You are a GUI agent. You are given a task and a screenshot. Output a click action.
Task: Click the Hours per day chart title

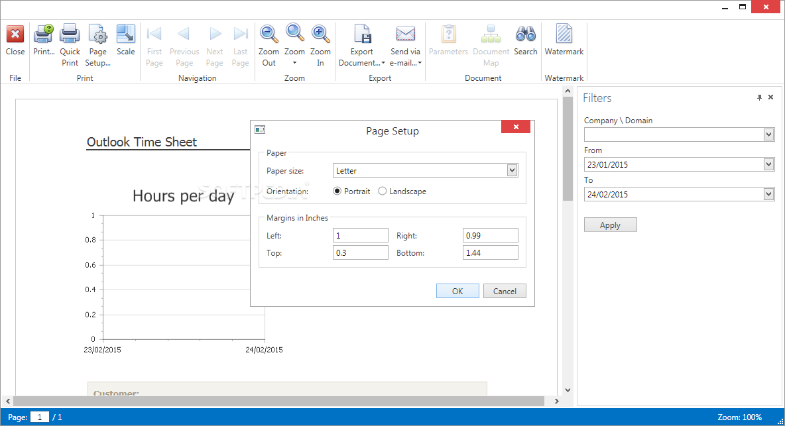183,196
